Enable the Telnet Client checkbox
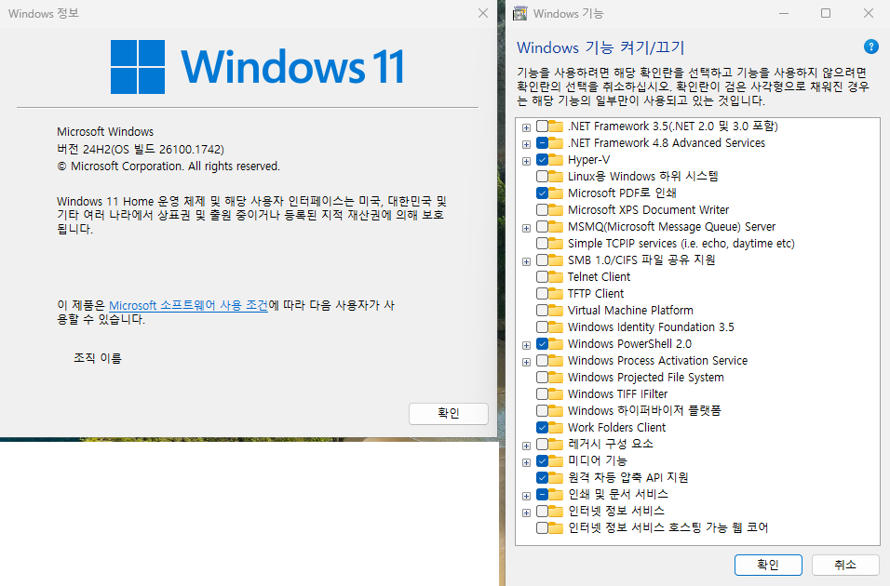The image size is (890, 586). [542, 277]
